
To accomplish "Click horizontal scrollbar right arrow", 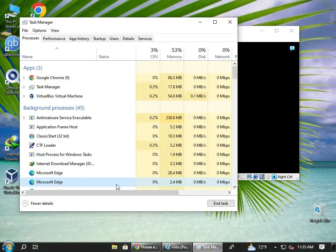I will click(229, 192).
